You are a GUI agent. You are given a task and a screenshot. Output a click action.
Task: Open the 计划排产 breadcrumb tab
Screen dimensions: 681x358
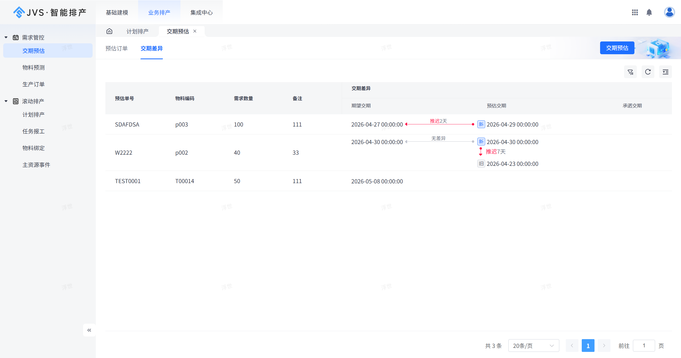(x=137, y=31)
